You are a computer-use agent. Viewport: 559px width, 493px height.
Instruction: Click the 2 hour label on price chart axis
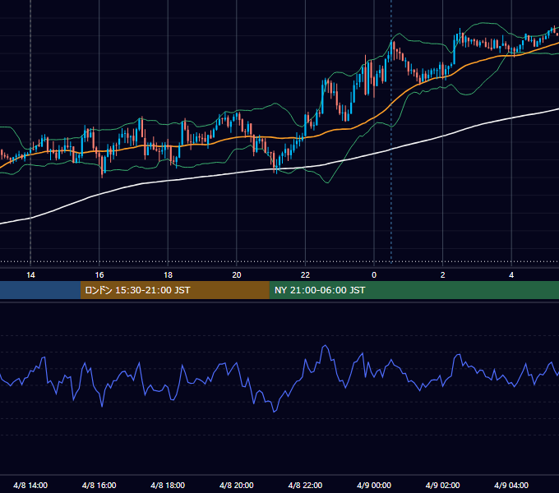pos(442,275)
